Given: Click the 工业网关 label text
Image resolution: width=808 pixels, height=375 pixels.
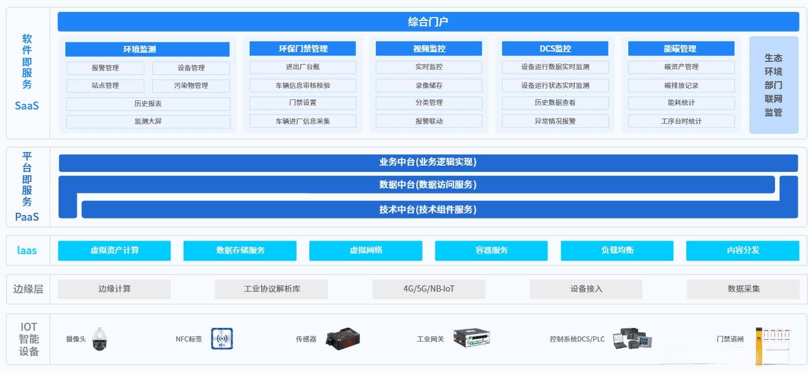Looking at the screenshot, I should pyautogui.click(x=430, y=339).
